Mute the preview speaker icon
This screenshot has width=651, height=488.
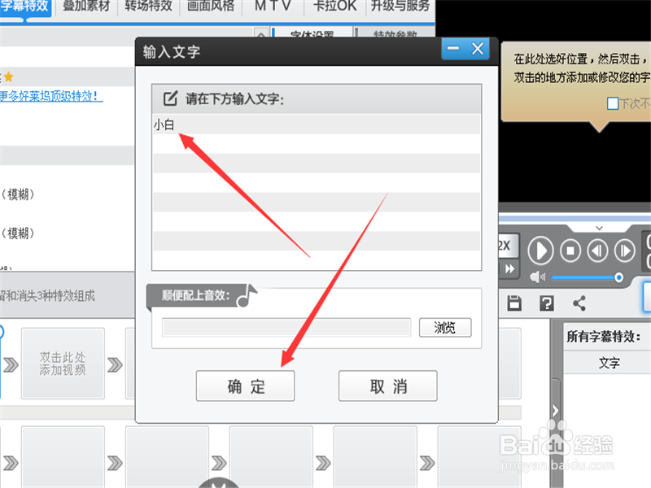coord(538,277)
